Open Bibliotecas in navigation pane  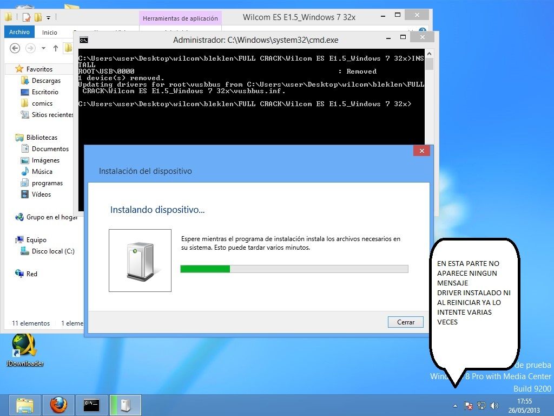[42, 137]
